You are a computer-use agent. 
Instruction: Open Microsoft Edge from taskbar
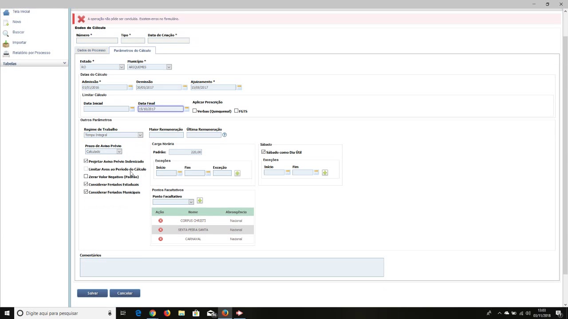[x=138, y=313]
